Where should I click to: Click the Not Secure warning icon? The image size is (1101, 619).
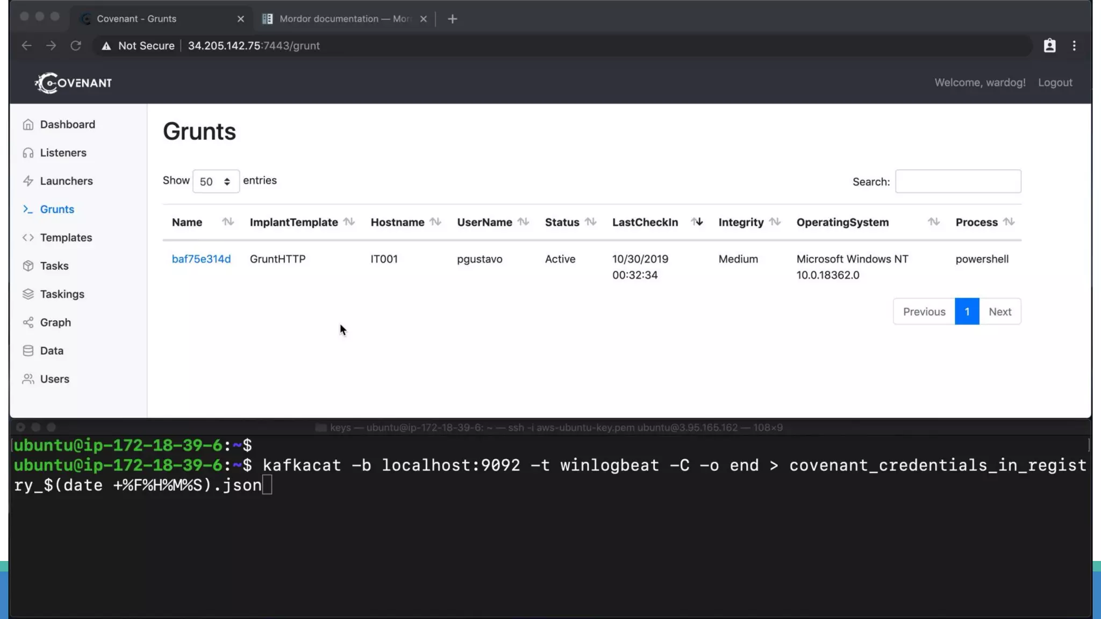106,46
